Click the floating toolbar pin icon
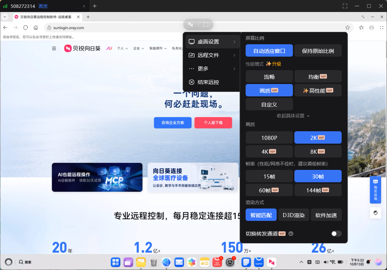 tap(190, 24)
